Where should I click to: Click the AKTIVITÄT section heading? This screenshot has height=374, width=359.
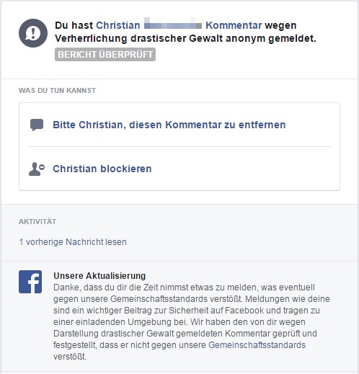tap(37, 221)
